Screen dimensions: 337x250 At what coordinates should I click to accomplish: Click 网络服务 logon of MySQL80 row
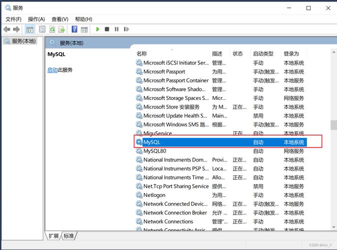pos(294,151)
